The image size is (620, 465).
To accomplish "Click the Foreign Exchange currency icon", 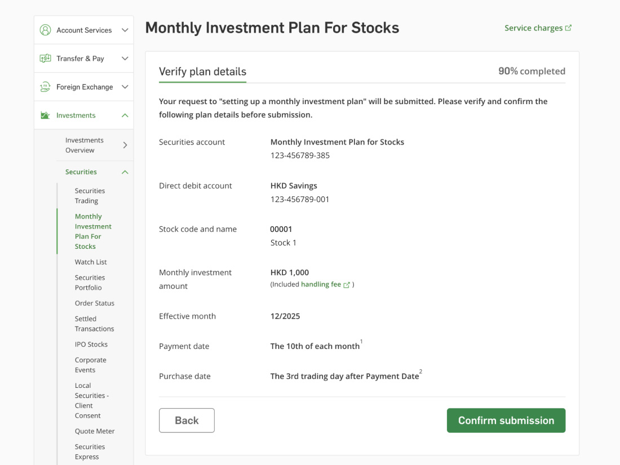I will click(x=46, y=87).
